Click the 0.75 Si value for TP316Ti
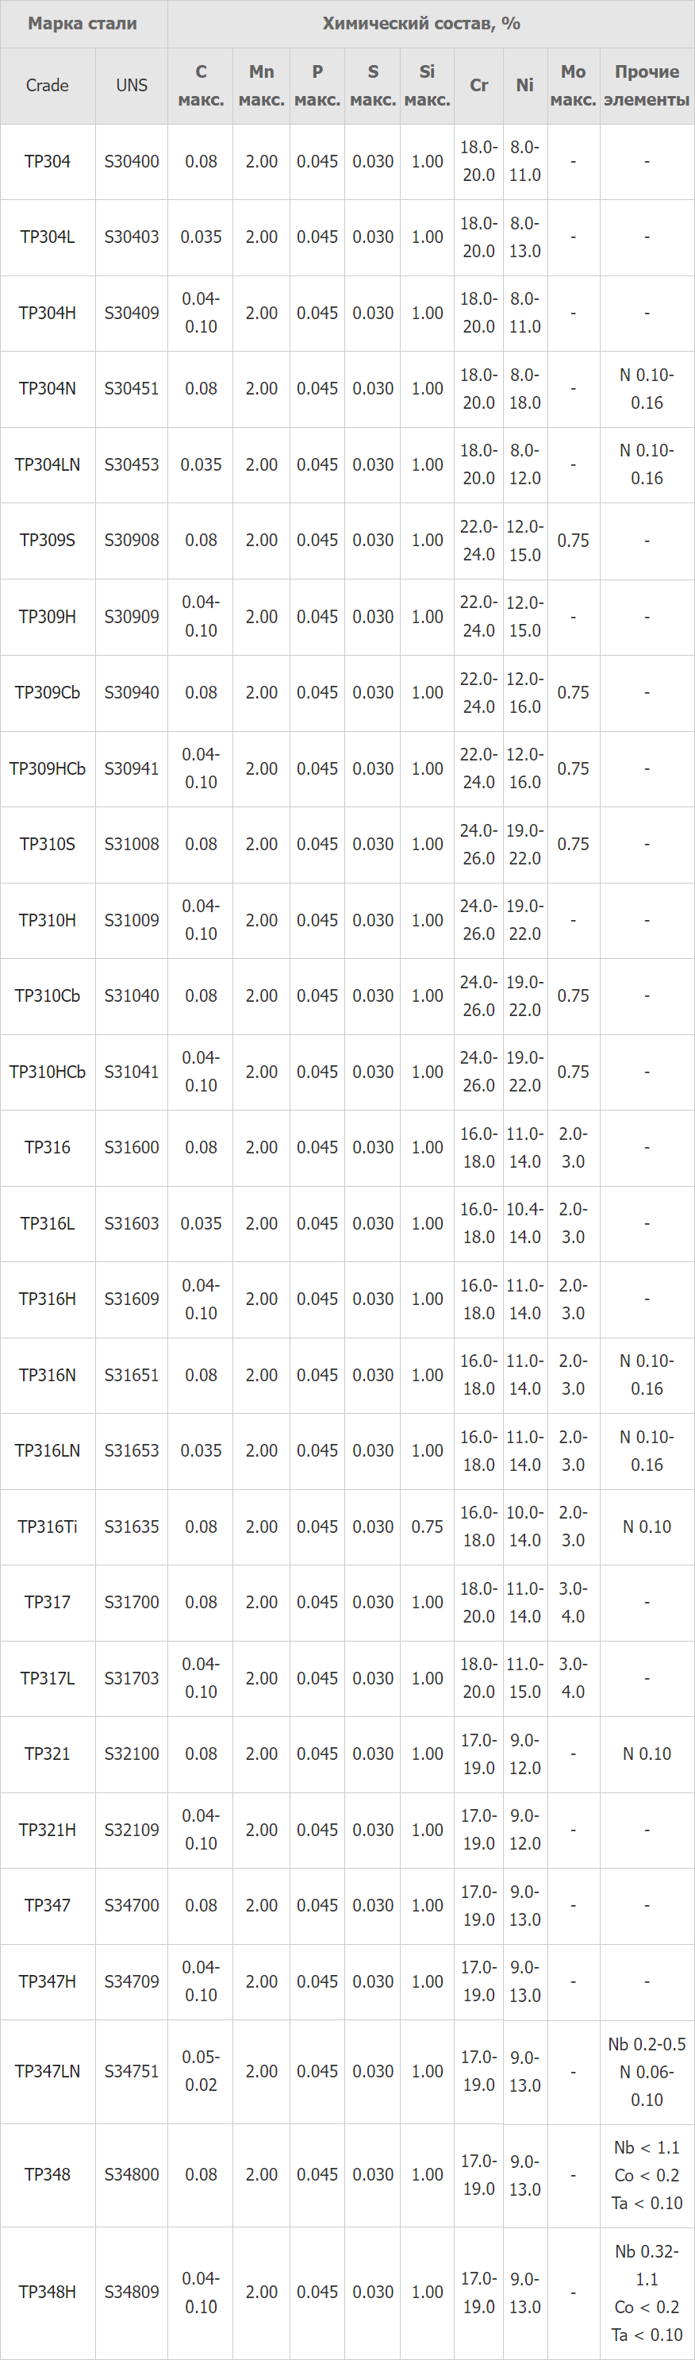The height and width of the screenshot is (2360, 695). point(428,1526)
